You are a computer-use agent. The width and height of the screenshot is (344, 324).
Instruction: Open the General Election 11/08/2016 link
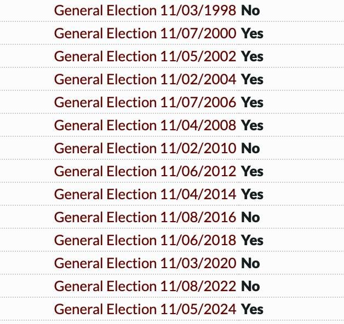click(145, 217)
